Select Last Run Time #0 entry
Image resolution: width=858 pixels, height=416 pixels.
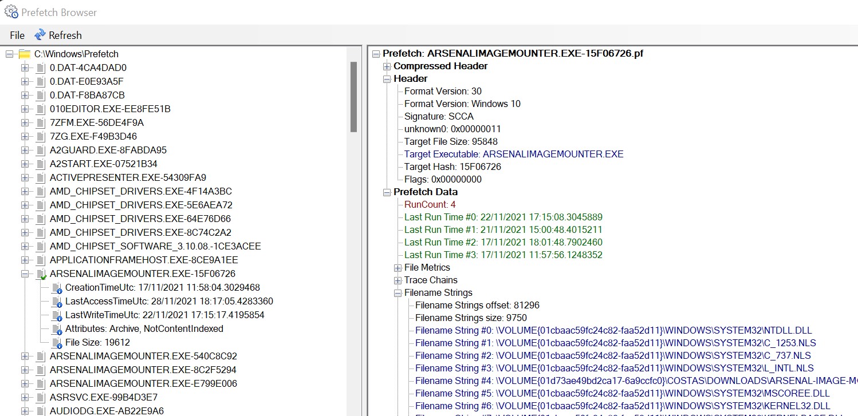click(x=503, y=217)
